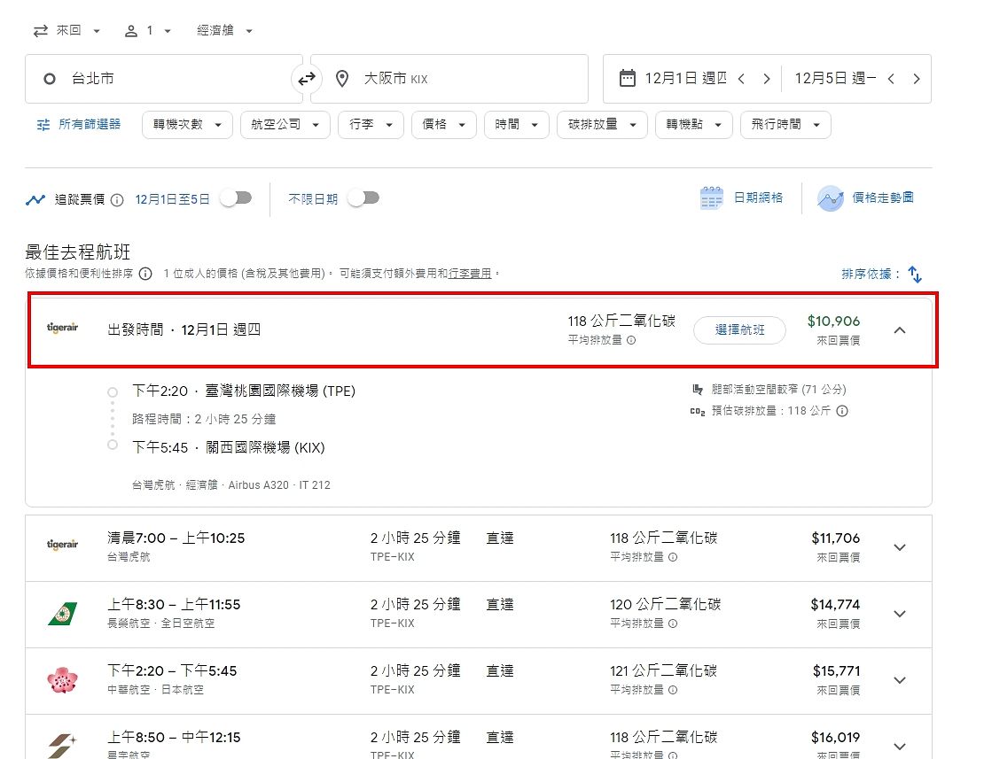
Task: Enable the 不限日期 any dates toggle
Action: click(x=363, y=198)
